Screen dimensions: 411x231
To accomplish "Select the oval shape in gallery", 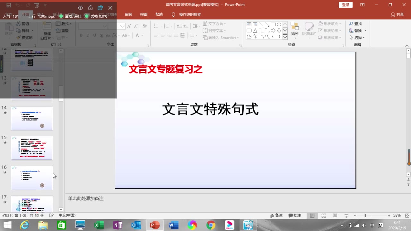I will (279, 24).
